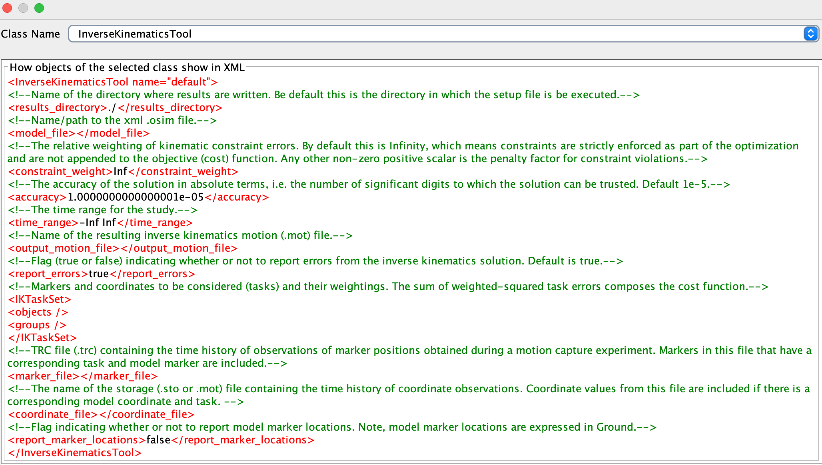This screenshot has width=822, height=465.
Task: Click the comment about resulting .mot file
Action: 180,235
